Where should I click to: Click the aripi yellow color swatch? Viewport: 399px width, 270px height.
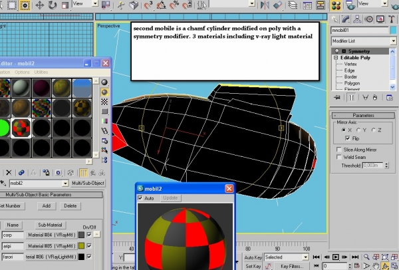pos(81,246)
